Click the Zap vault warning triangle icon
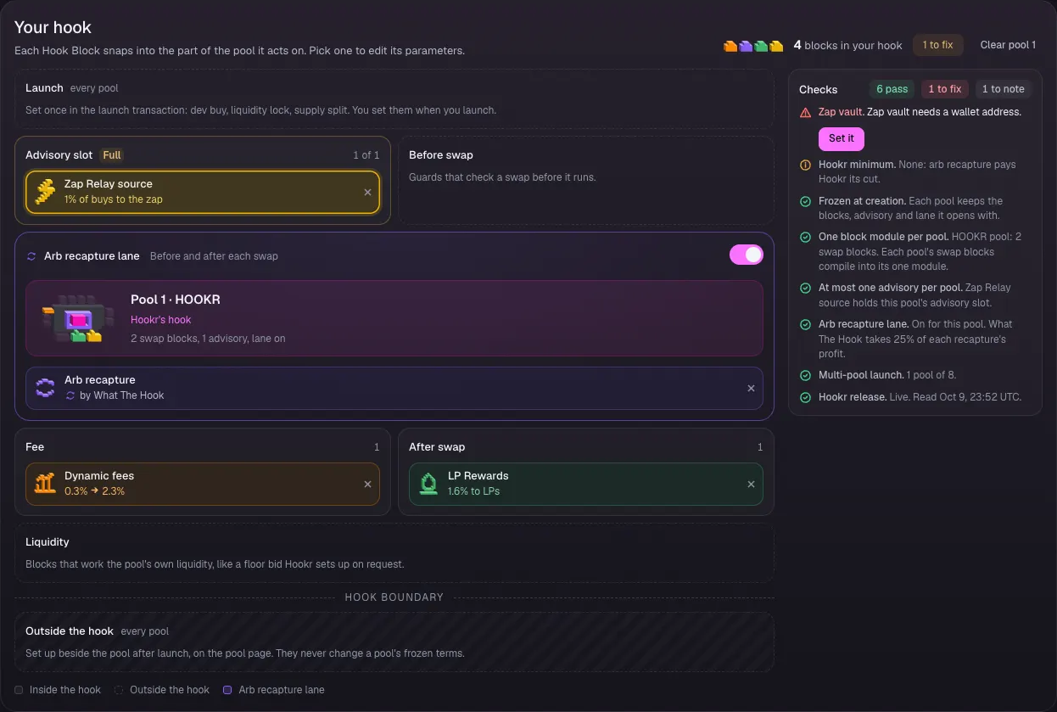Screen dimensions: 1057x712 pyautogui.click(x=805, y=112)
